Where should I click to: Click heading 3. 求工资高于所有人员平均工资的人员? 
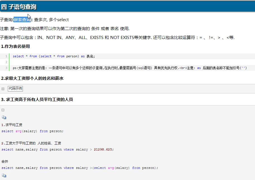pyautogui.click(x=37, y=99)
